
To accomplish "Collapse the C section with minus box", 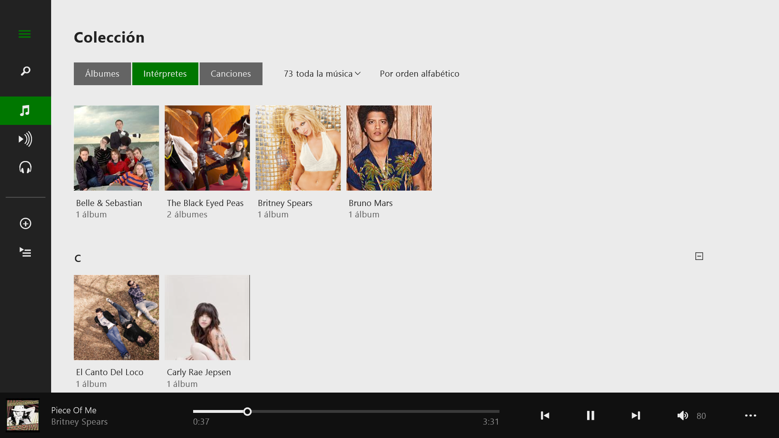I will (699, 256).
